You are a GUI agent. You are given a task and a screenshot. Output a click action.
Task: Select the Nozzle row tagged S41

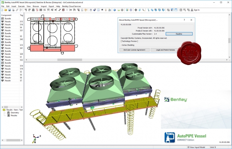point(12,48)
